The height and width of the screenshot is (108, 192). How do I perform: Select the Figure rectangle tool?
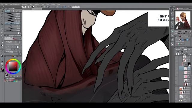(x=2, y=53)
